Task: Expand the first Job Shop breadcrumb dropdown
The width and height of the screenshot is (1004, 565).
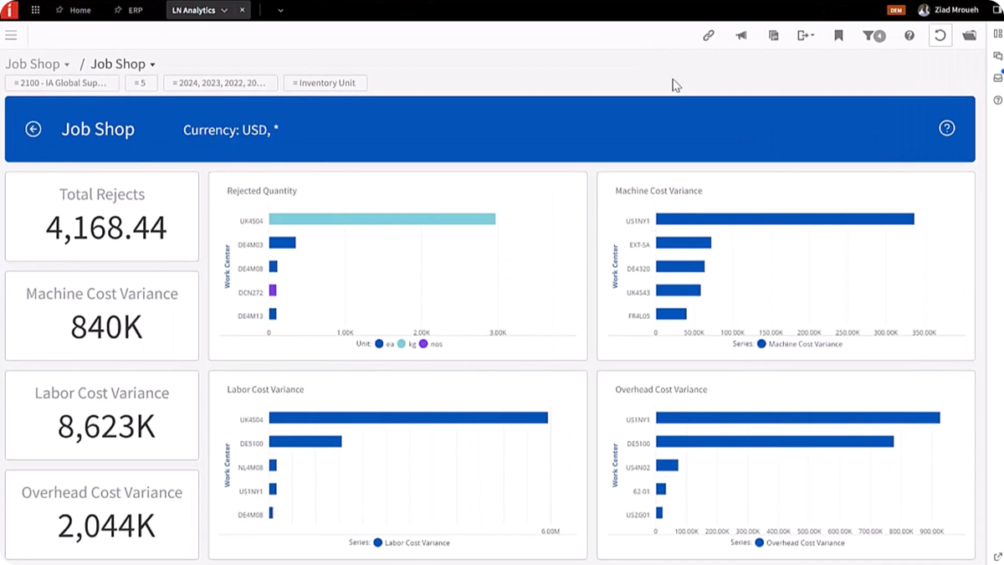Action: point(67,64)
